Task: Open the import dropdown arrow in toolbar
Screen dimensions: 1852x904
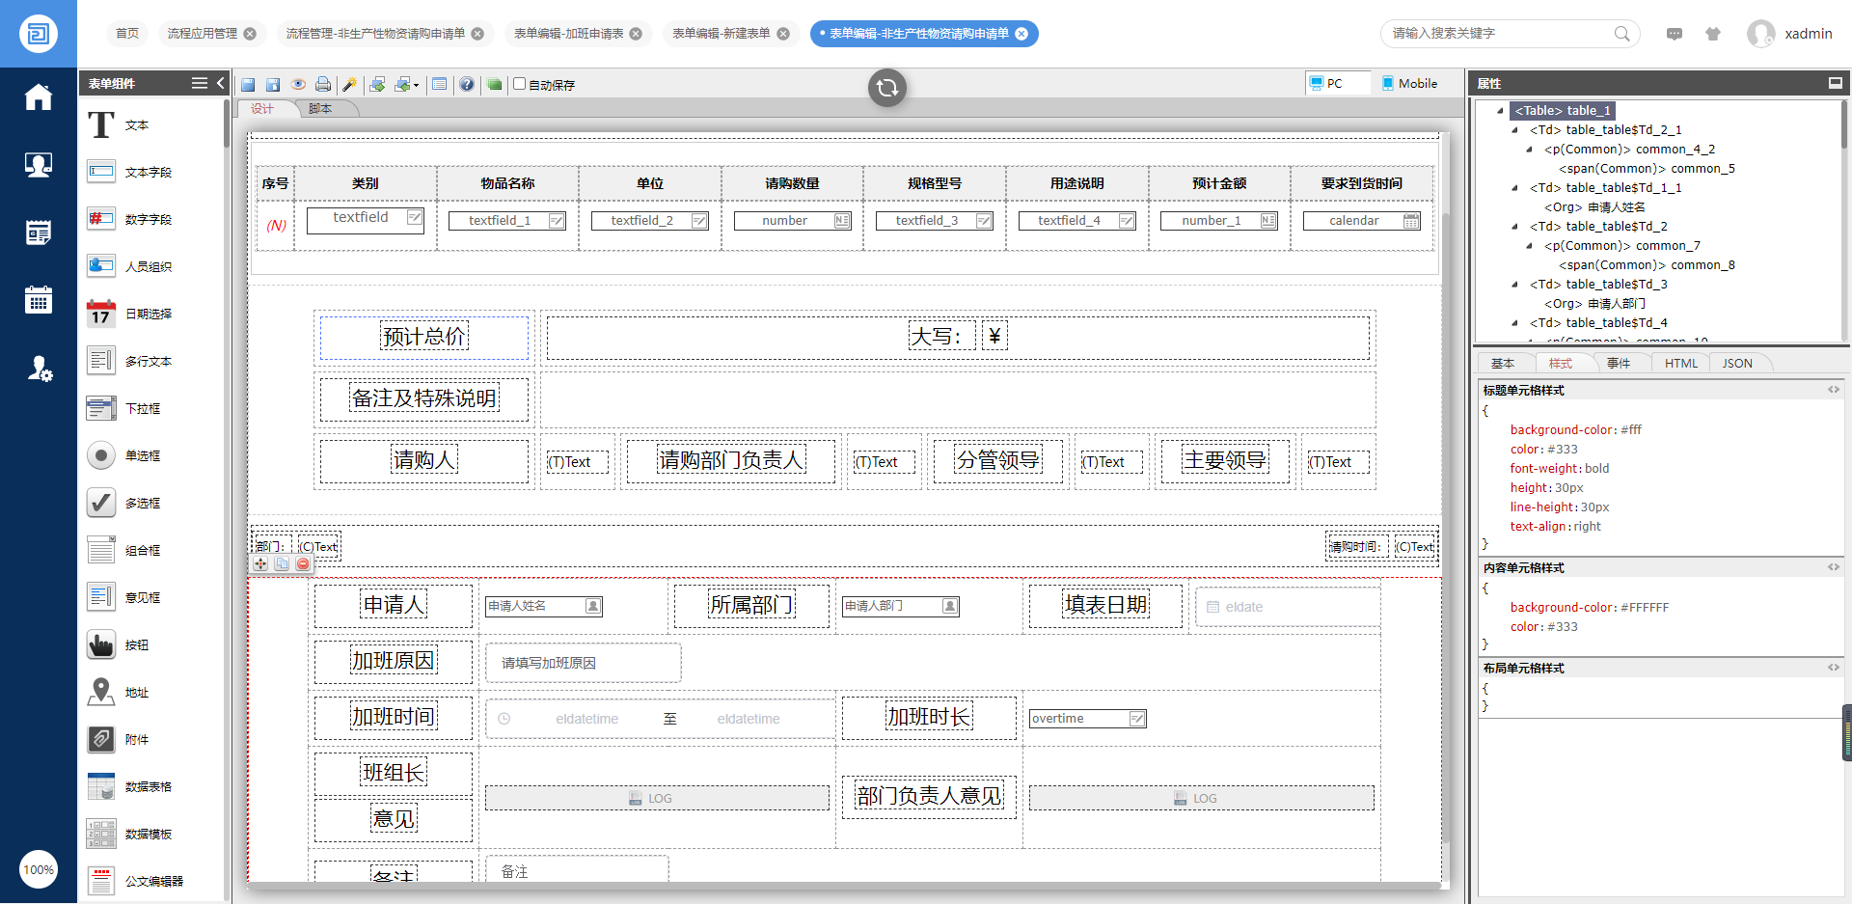Action: click(416, 86)
